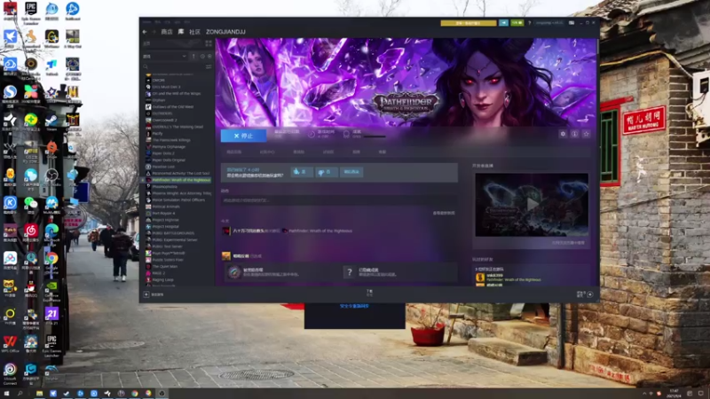Screen dimensions: 710x399
Task: Go back using Steam's back arrow
Action: (145, 32)
